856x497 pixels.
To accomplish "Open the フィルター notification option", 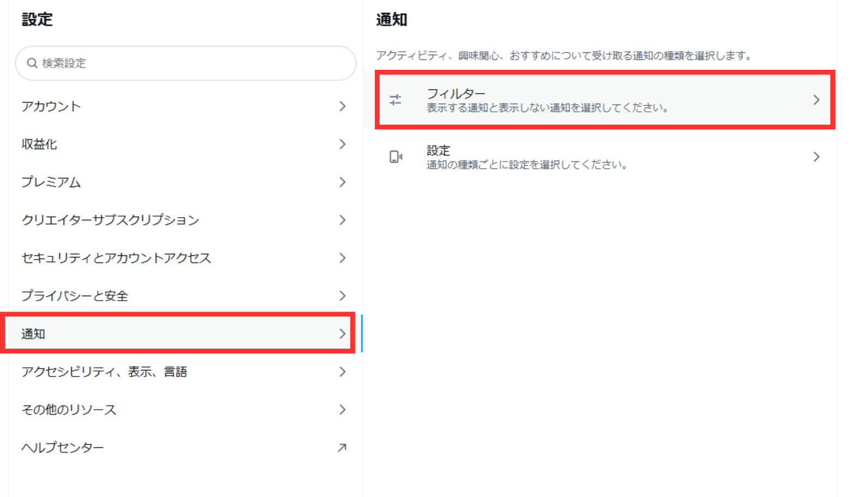I will pyautogui.click(x=547, y=100).
